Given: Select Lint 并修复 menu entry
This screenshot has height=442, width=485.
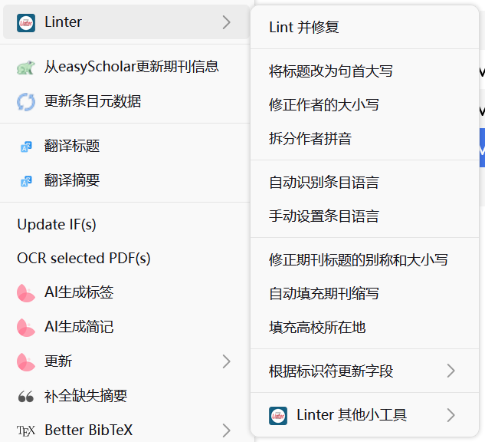Looking at the screenshot, I should pos(304,28).
